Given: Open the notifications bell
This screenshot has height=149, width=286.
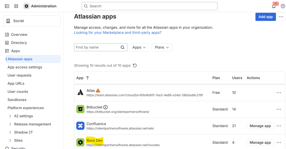Looking at the screenshot, I should point(274,6).
